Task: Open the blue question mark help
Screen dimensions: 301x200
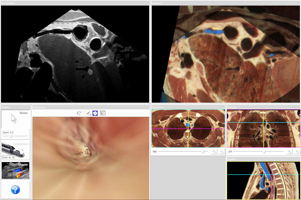Action: pos(15,190)
